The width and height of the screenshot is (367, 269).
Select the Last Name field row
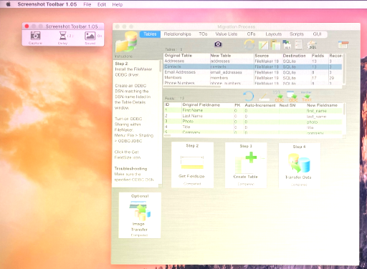click(254, 116)
